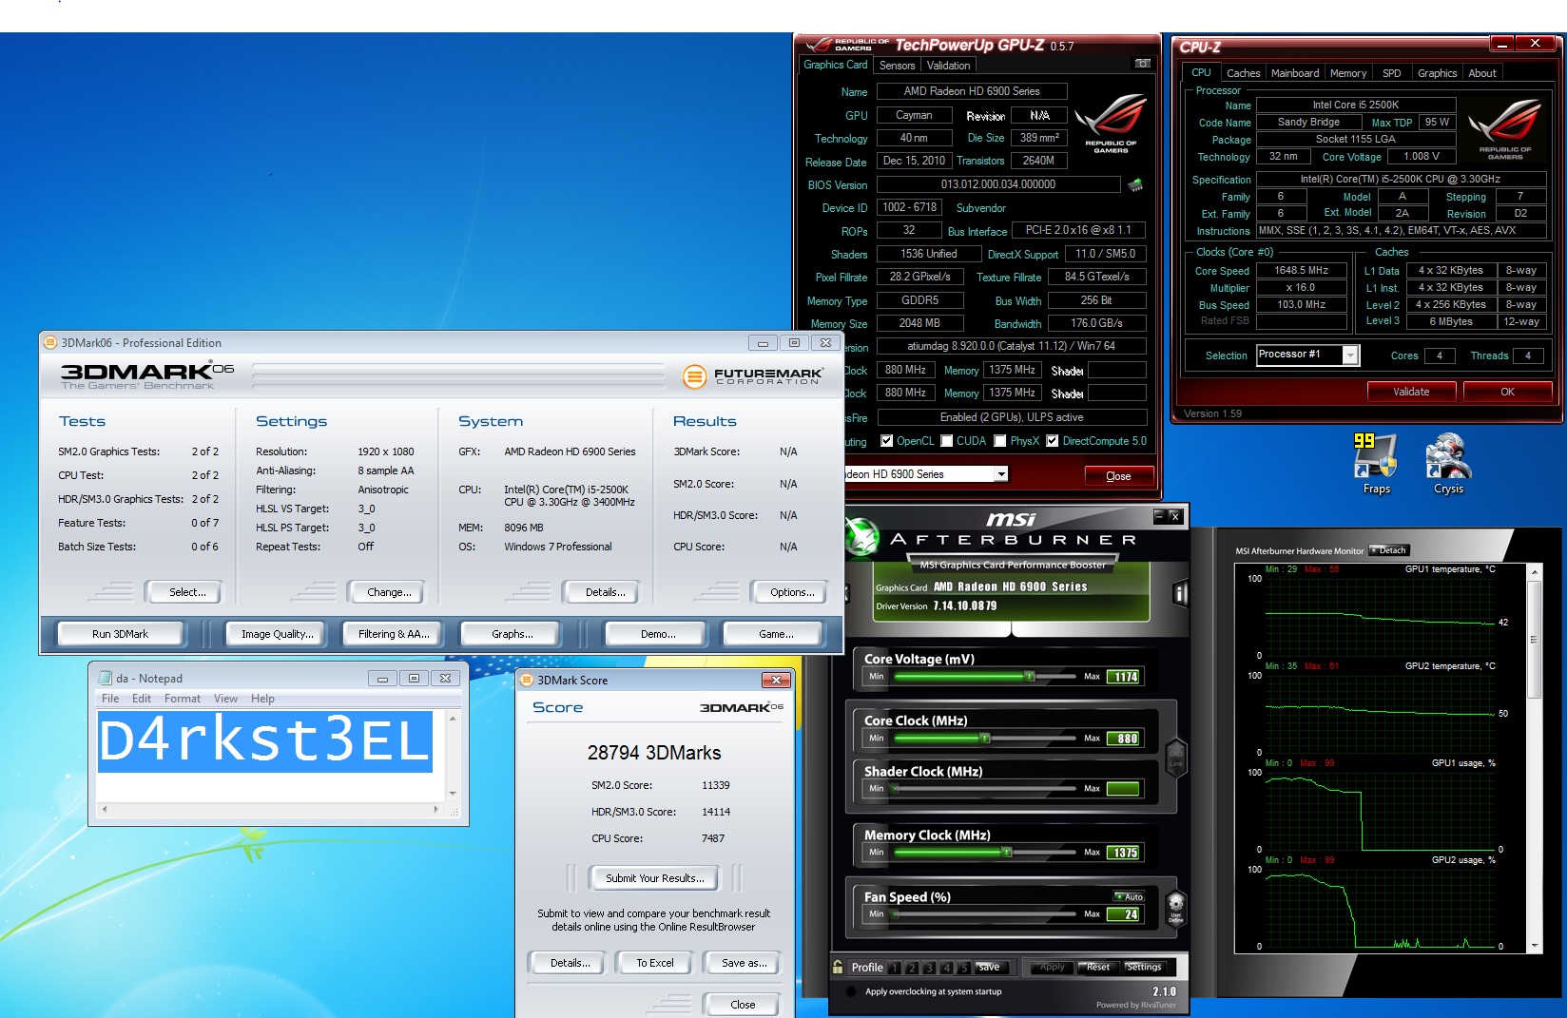The image size is (1567, 1018).
Task: Click the CPU-Z Validate button
Action: tap(1411, 392)
